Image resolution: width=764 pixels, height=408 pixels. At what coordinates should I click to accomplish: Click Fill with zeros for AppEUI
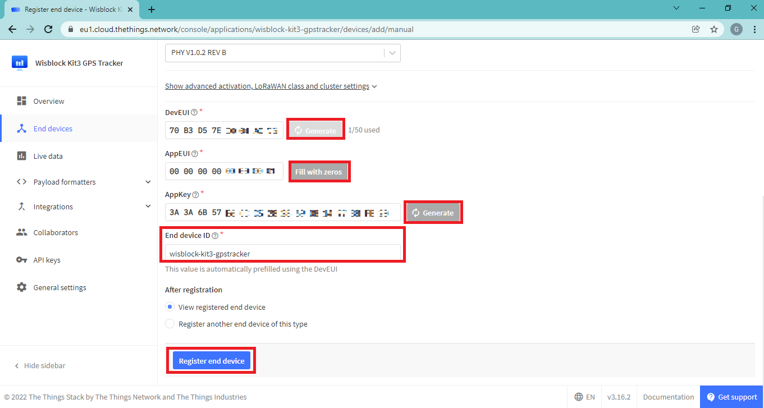319,172
